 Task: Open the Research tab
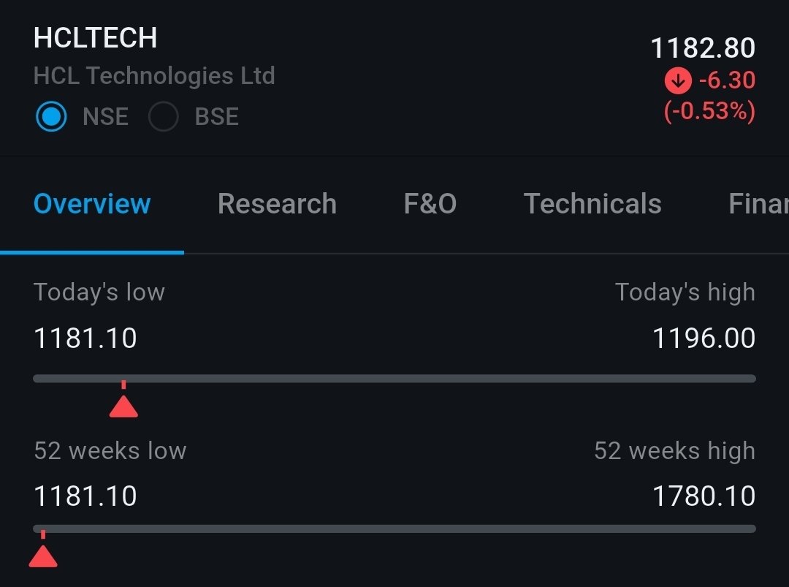(x=278, y=204)
